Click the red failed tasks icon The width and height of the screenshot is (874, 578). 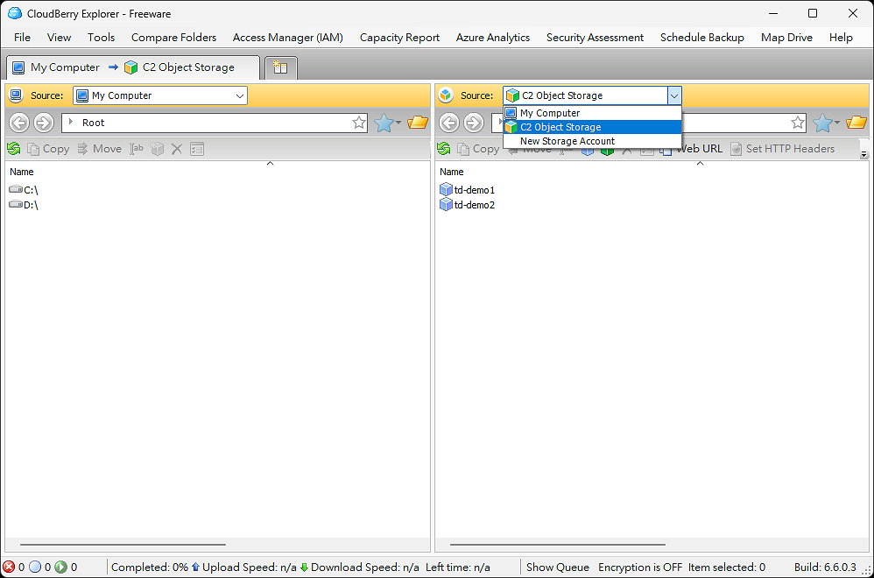coord(9,567)
